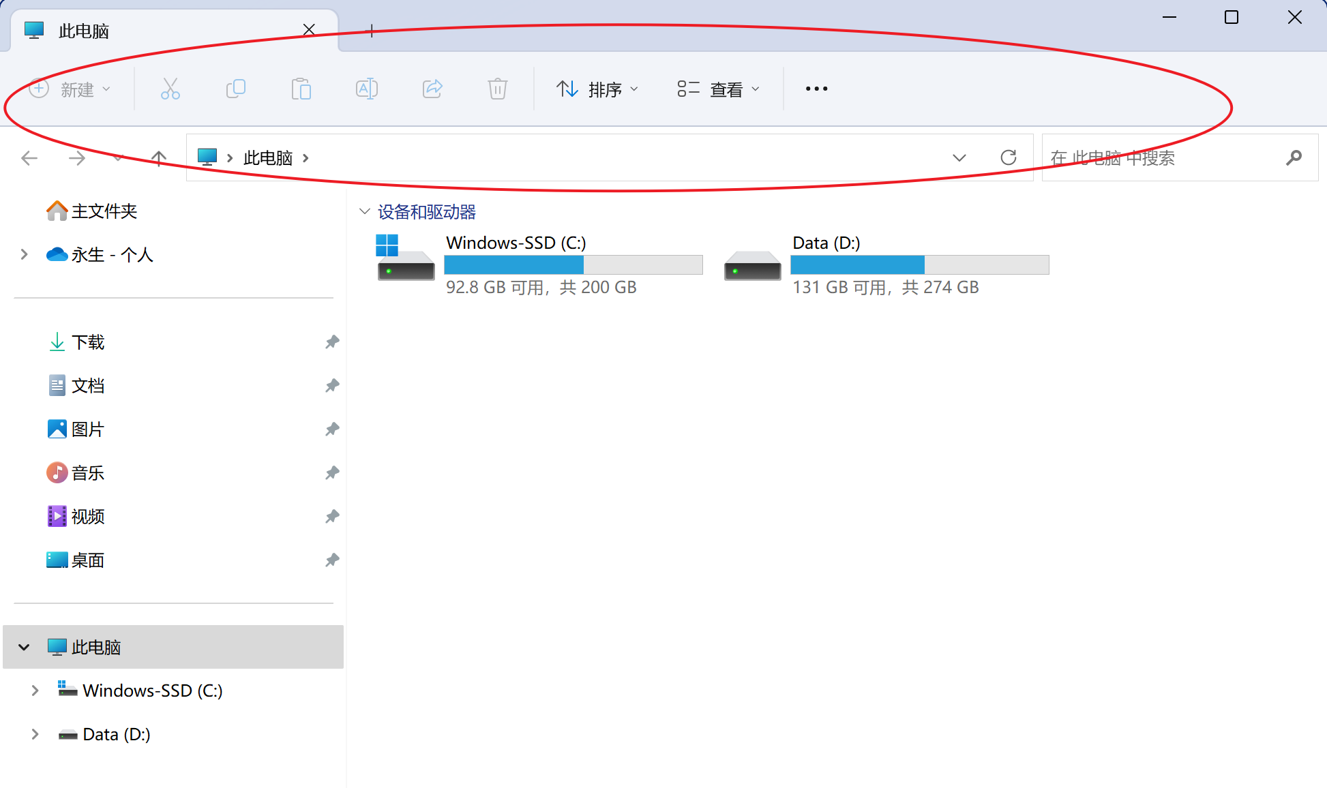Screen dimensions: 1327x788
Task: Click the Copy icon in toolbar
Action: [x=235, y=89]
